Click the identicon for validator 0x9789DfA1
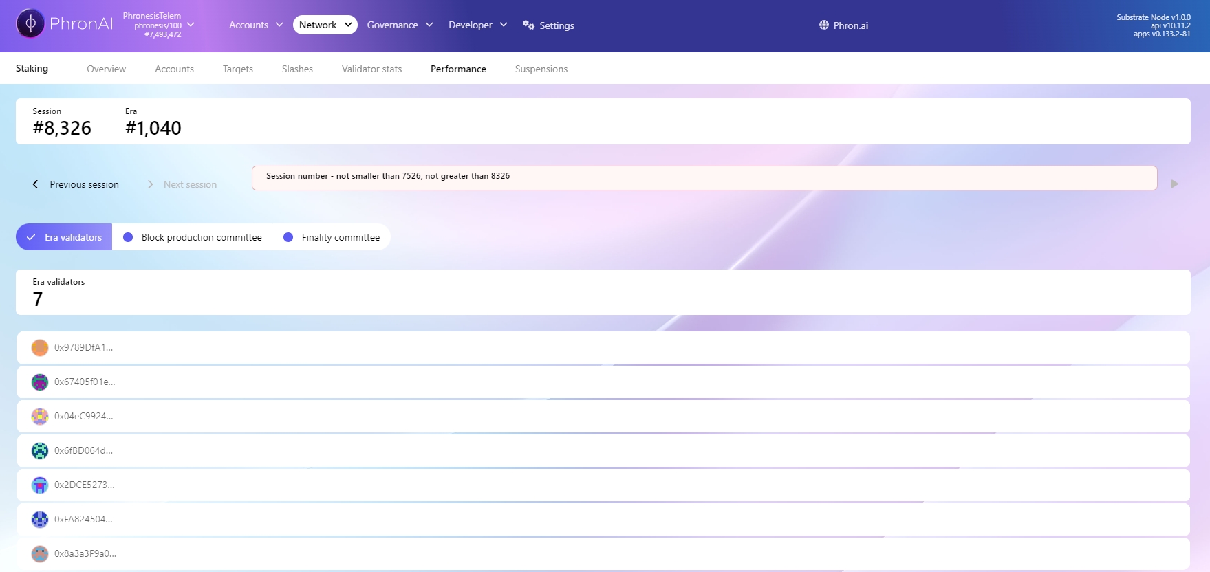Screen dimensions: 1210x572 coord(40,348)
